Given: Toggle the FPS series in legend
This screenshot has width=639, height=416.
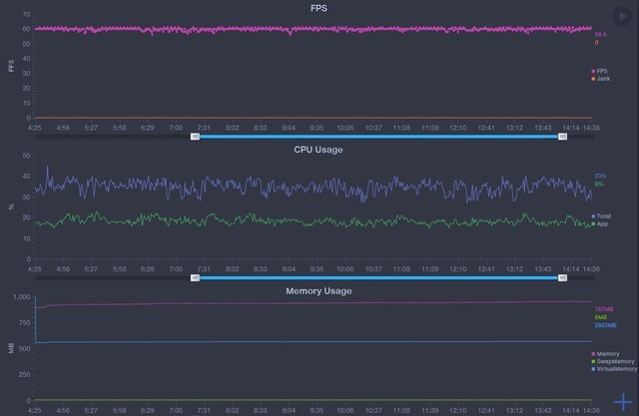Looking at the screenshot, I should [602, 71].
